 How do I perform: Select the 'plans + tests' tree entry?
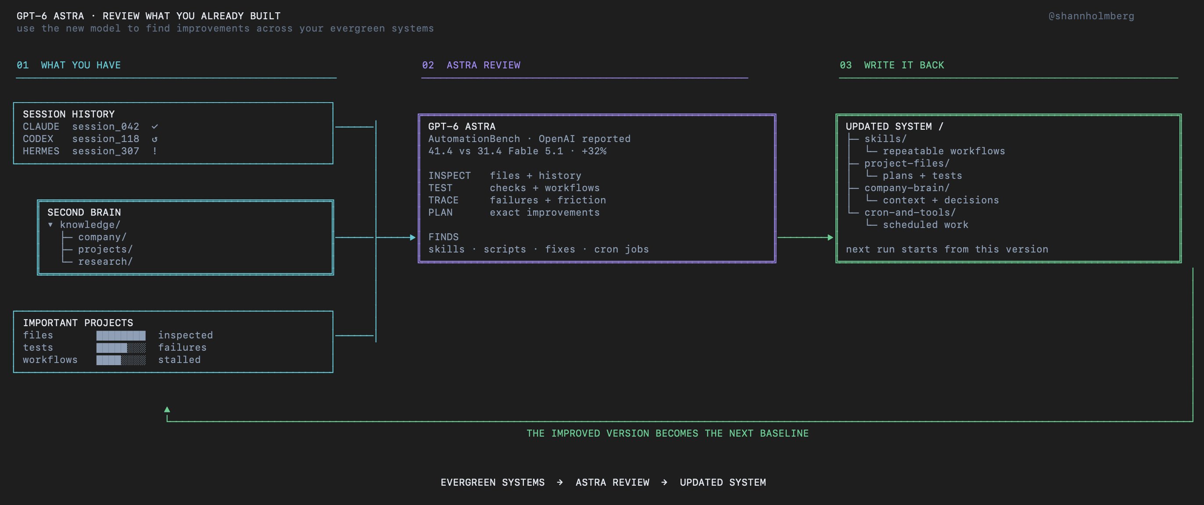pos(922,176)
